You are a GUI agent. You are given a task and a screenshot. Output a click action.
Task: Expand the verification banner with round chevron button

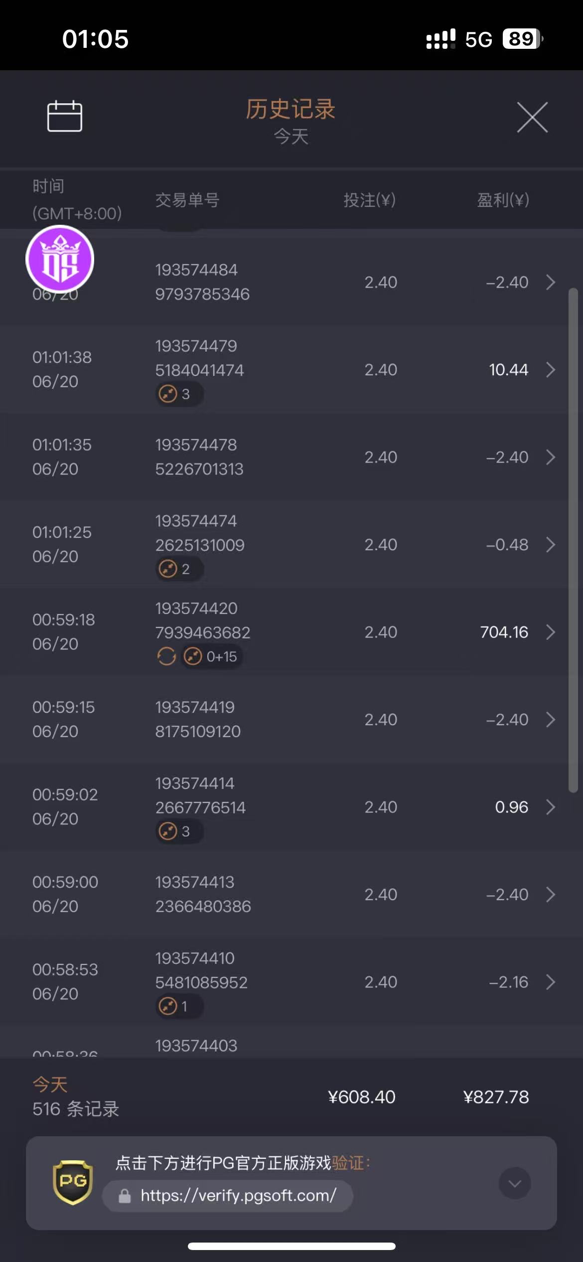point(514,1183)
